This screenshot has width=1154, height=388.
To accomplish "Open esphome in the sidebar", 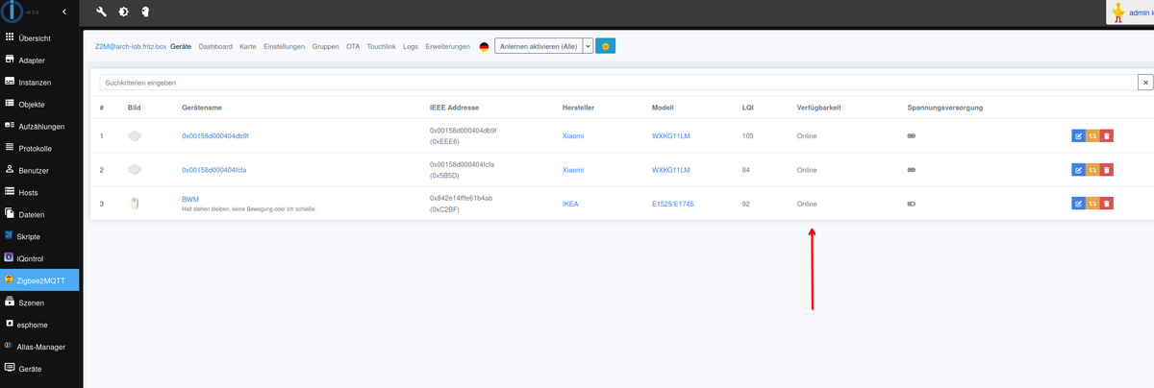I will tap(40, 324).
